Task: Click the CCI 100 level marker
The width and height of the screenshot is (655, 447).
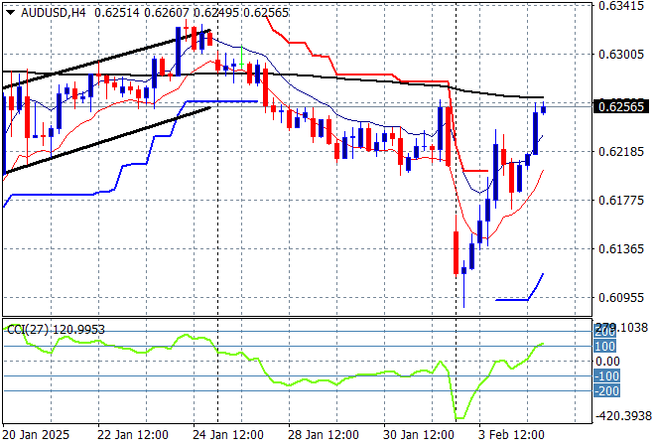Action: tap(605, 346)
